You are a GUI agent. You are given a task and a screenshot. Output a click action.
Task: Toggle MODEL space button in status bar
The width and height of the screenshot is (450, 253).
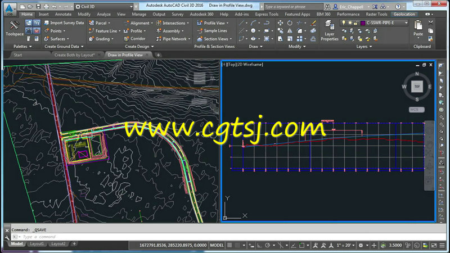217,245
